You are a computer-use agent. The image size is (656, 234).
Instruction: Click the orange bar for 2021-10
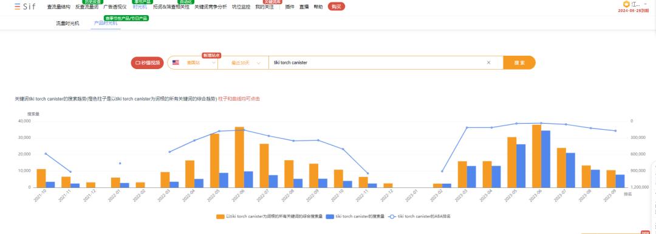pyautogui.click(x=41, y=178)
